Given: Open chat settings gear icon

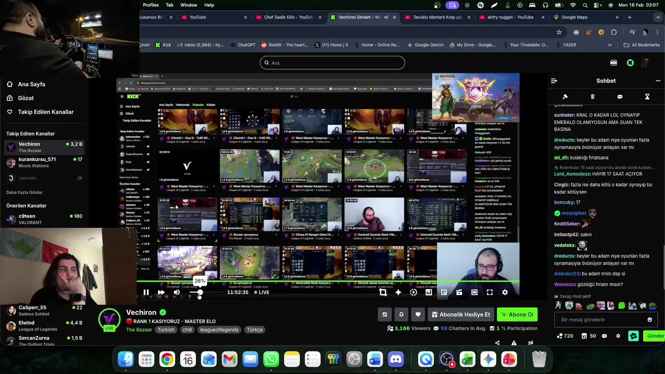Looking at the screenshot, I should [618, 336].
